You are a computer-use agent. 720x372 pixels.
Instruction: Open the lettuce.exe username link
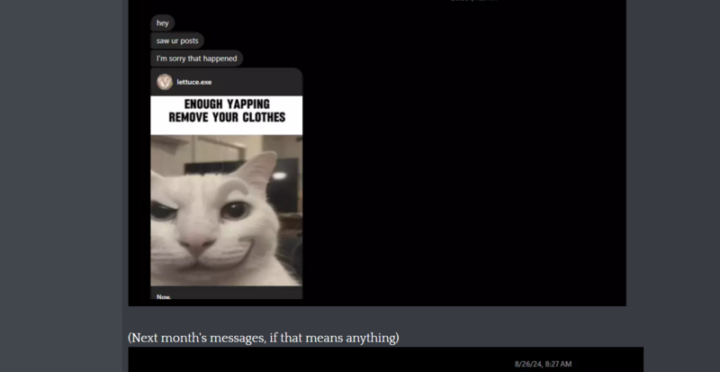click(193, 82)
